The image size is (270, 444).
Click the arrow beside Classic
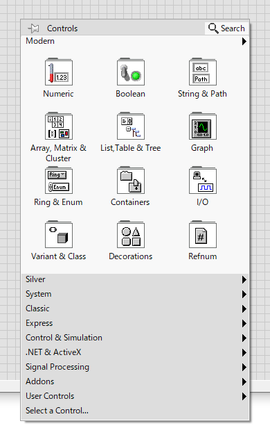coord(244,309)
